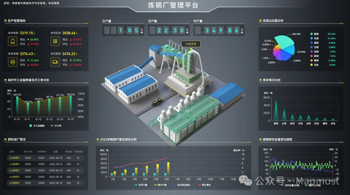Screen dimensions: 350x195
Task: Click the 原料进厂情况 panel title
Action: 17,139
